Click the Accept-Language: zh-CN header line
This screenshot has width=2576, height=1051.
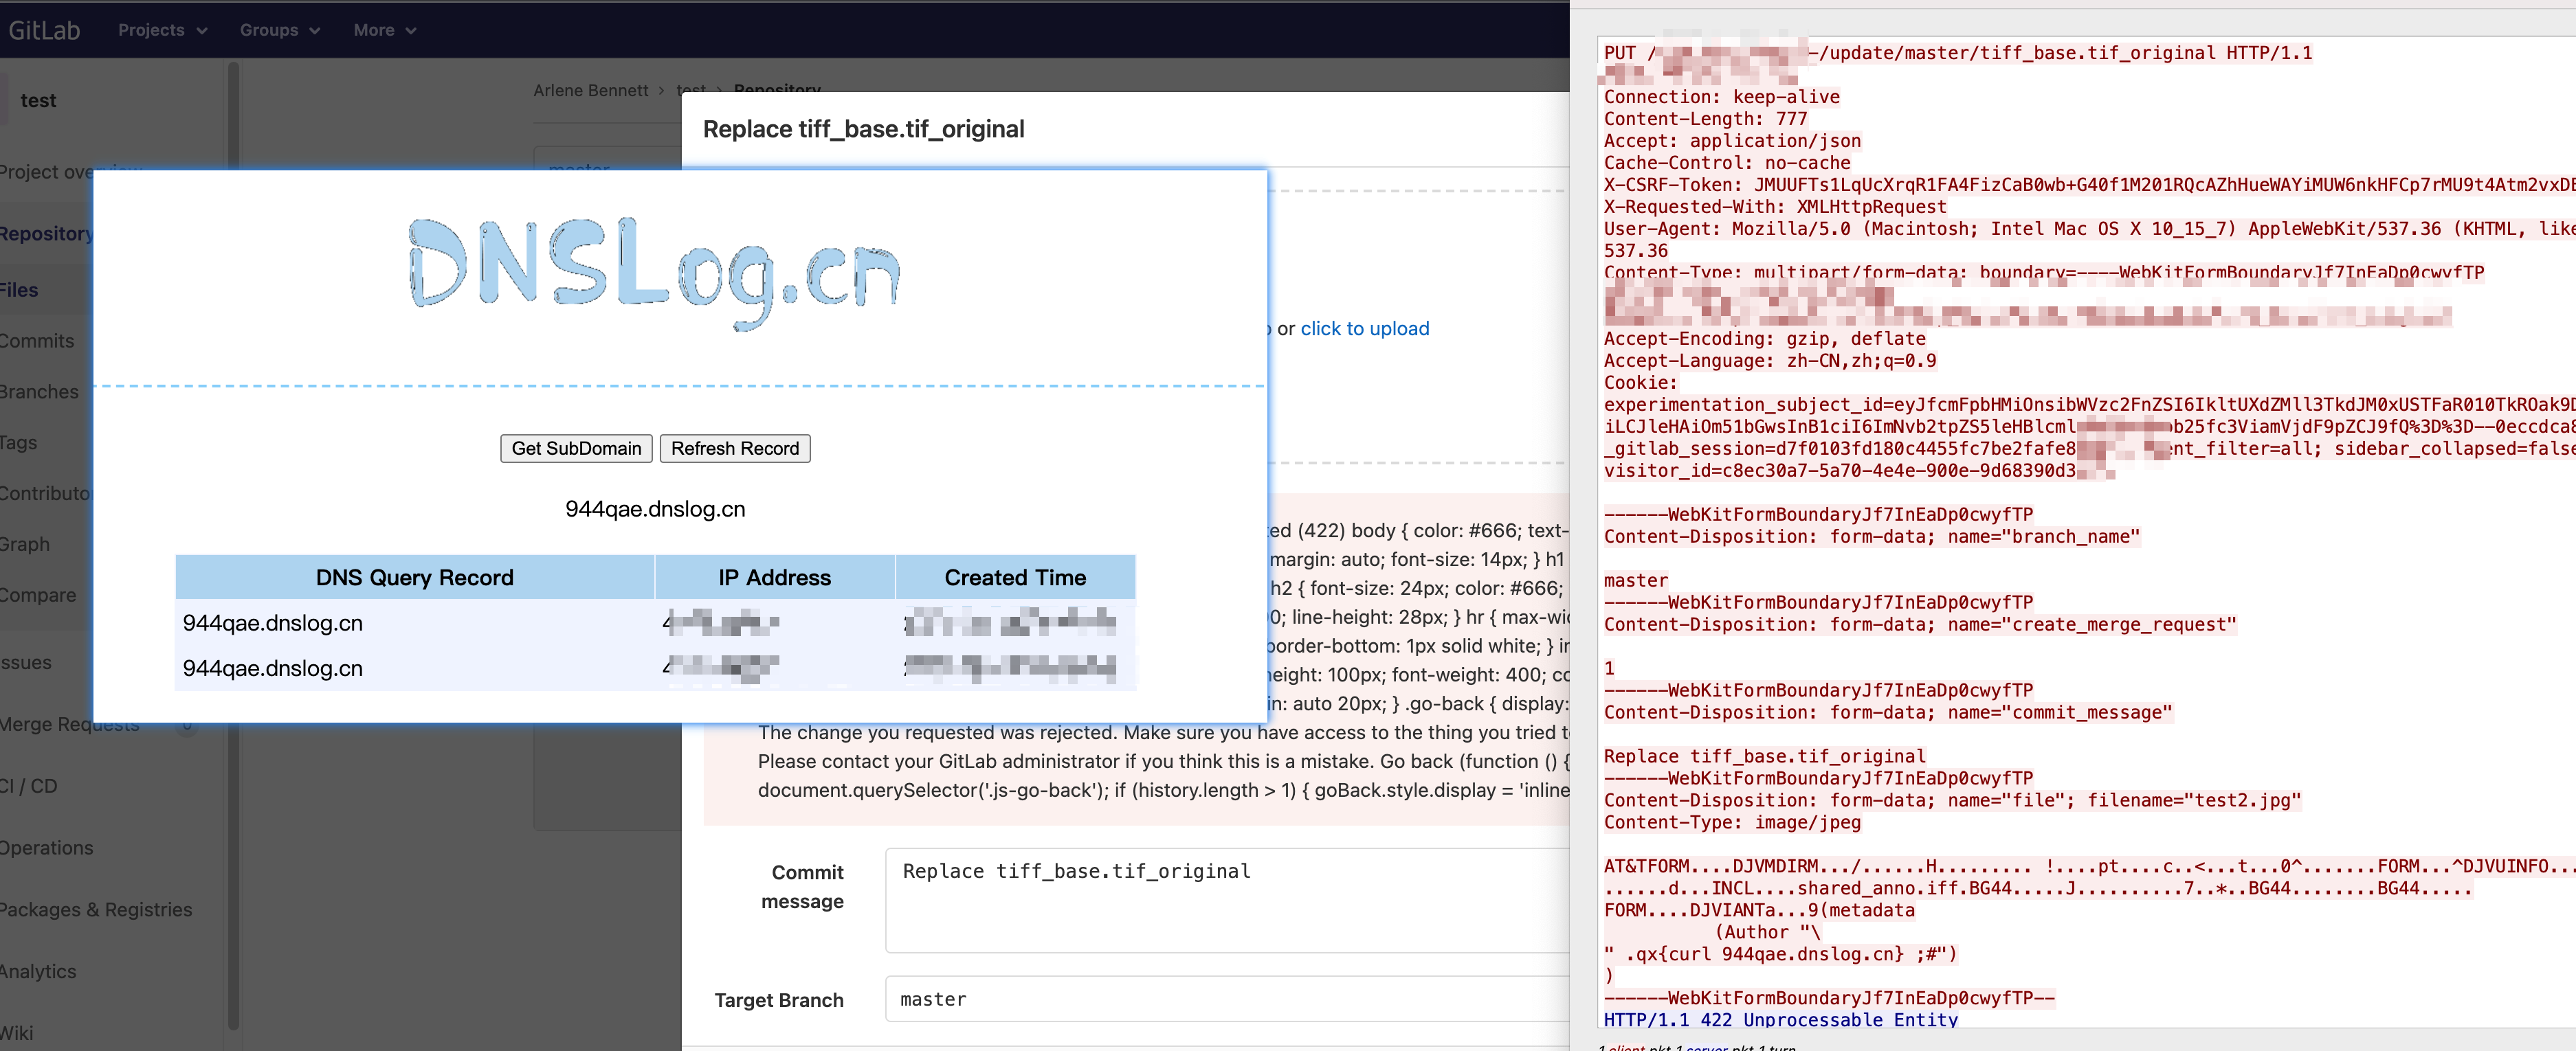[1769, 361]
